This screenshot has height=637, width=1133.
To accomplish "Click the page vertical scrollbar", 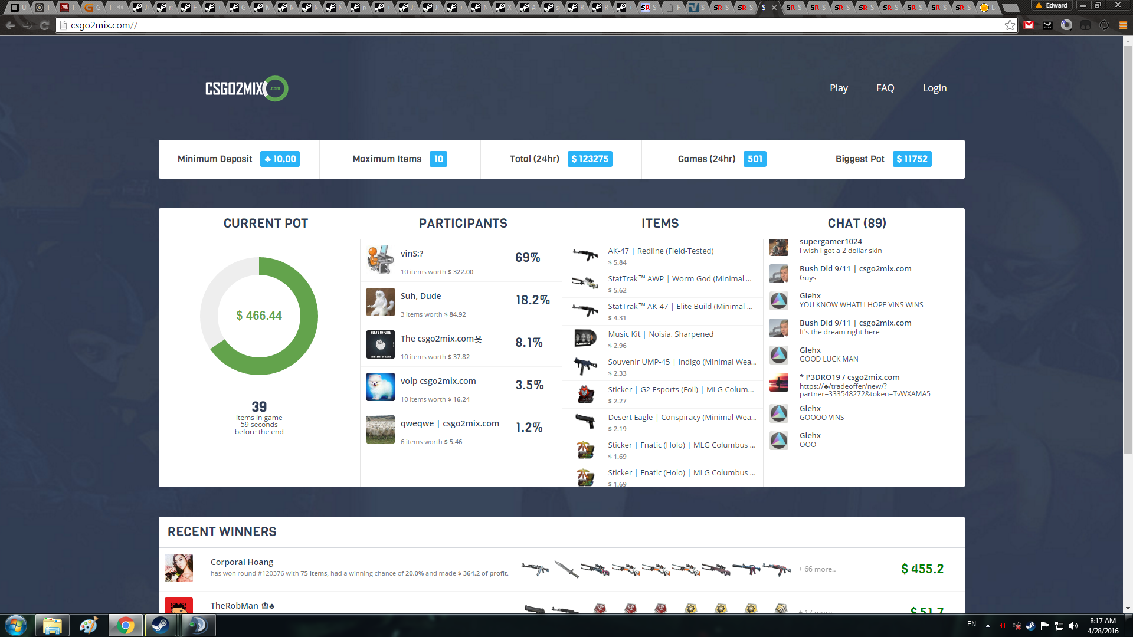I will click(1128, 248).
